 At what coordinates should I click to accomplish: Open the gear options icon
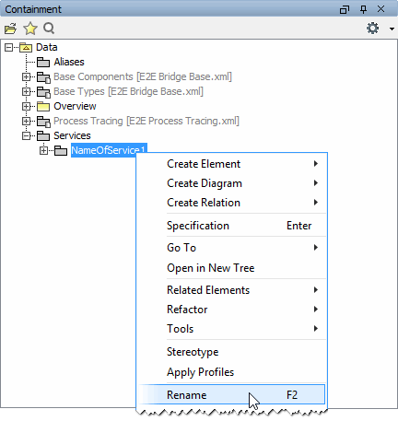pos(373,29)
